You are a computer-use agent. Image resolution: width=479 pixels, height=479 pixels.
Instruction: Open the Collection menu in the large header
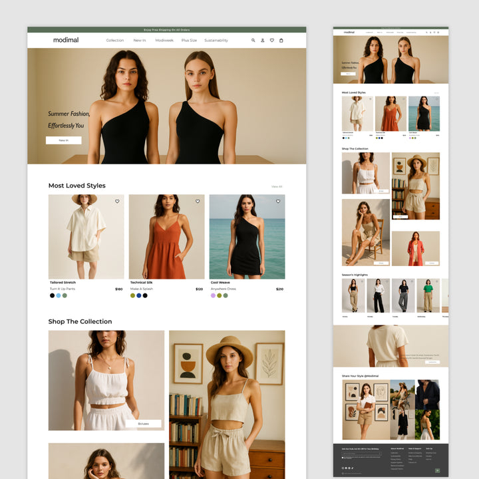click(115, 41)
